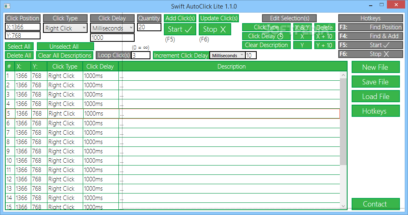Click the X + 10 button
Image resolution: width=408 pixels, height=215 pixels.
[x=324, y=36]
